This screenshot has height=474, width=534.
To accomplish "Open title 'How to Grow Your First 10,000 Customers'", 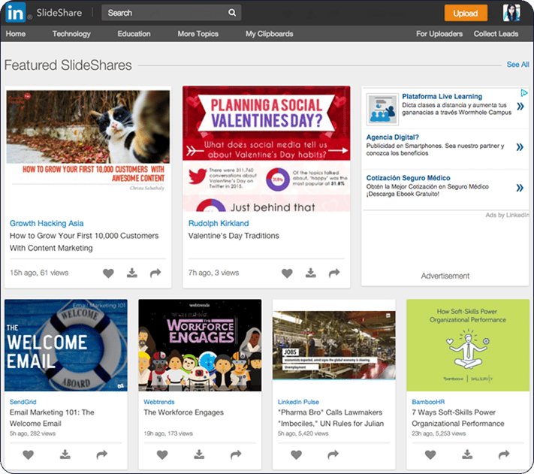I will click(84, 242).
